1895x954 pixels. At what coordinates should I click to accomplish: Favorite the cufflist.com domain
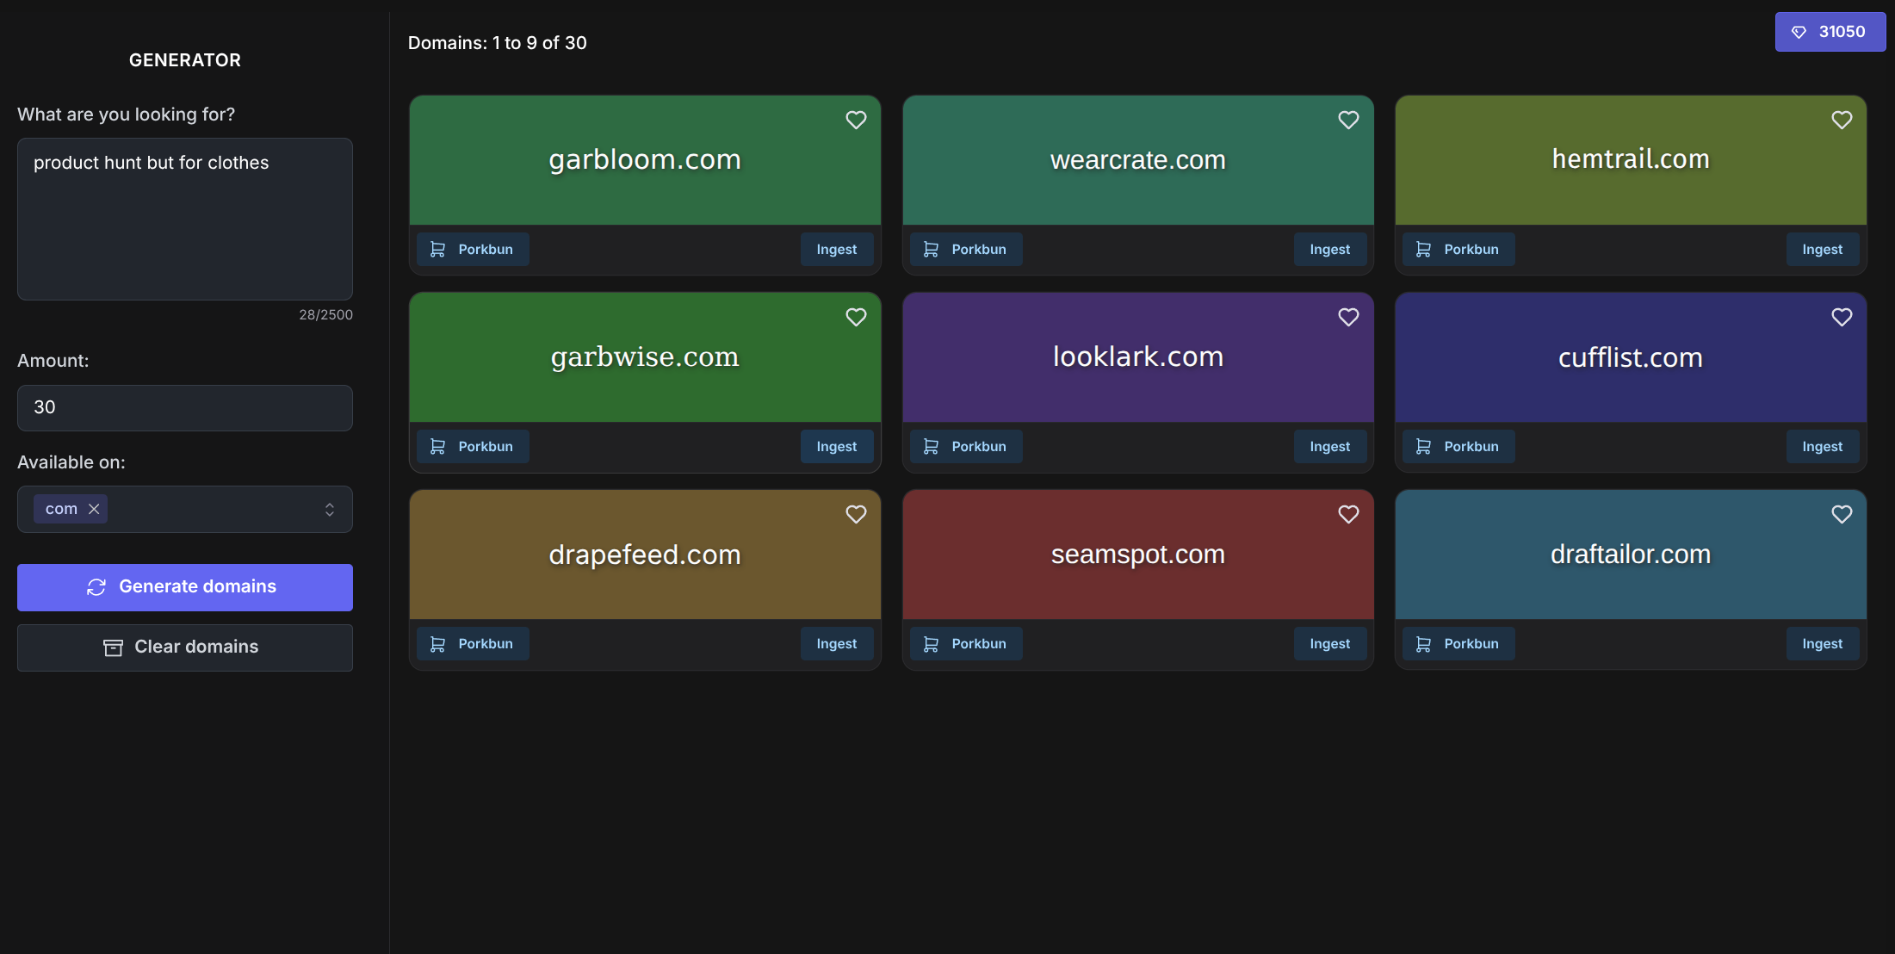tap(1842, 318)
